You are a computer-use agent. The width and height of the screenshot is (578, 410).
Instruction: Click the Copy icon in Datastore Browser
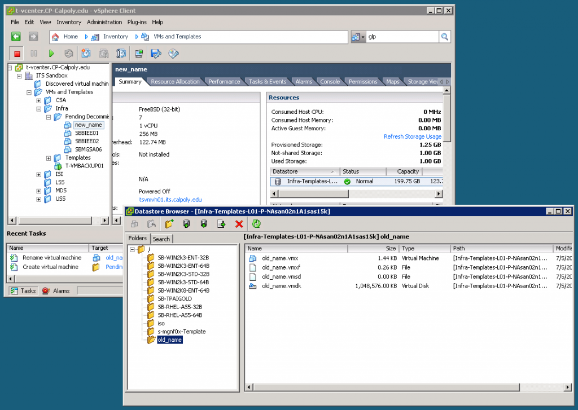point(134,223)
